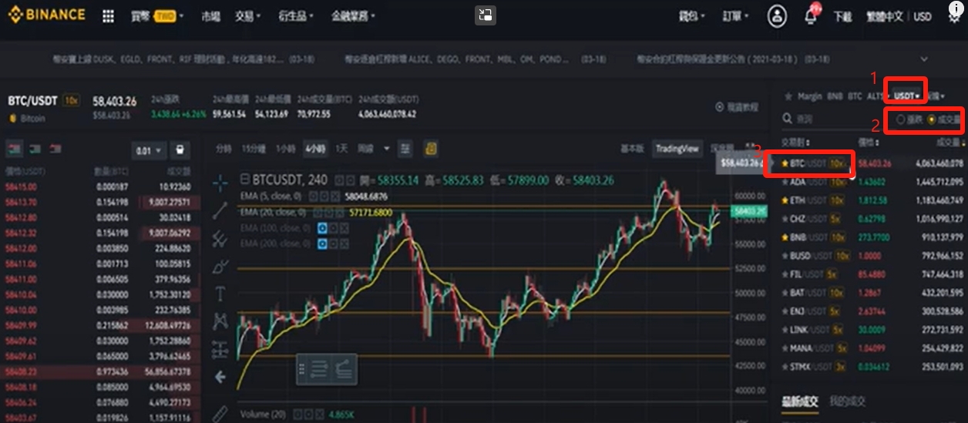Open the user profile icon
This screenshot has height=423, width=968.
(x=778, y=16)
